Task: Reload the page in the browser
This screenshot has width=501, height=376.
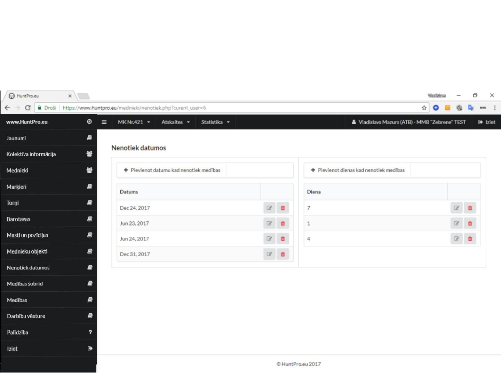Action: click(x=28, y=108)
